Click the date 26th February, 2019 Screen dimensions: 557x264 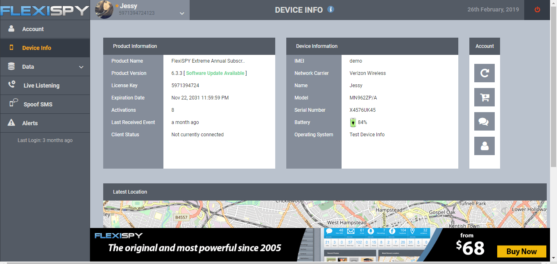point(493,9)
